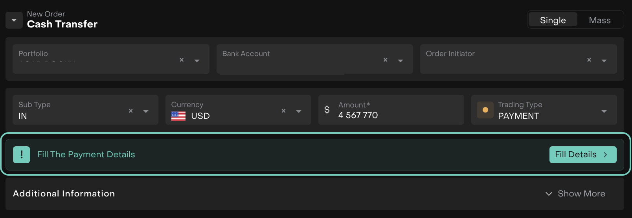Open the Trading Type PAYMENT dropdown

tap(604, 112)
